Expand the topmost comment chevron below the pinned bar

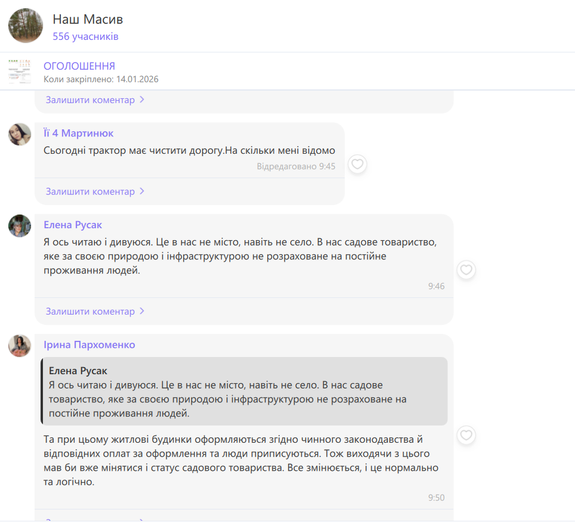click(x=142, y=100)
